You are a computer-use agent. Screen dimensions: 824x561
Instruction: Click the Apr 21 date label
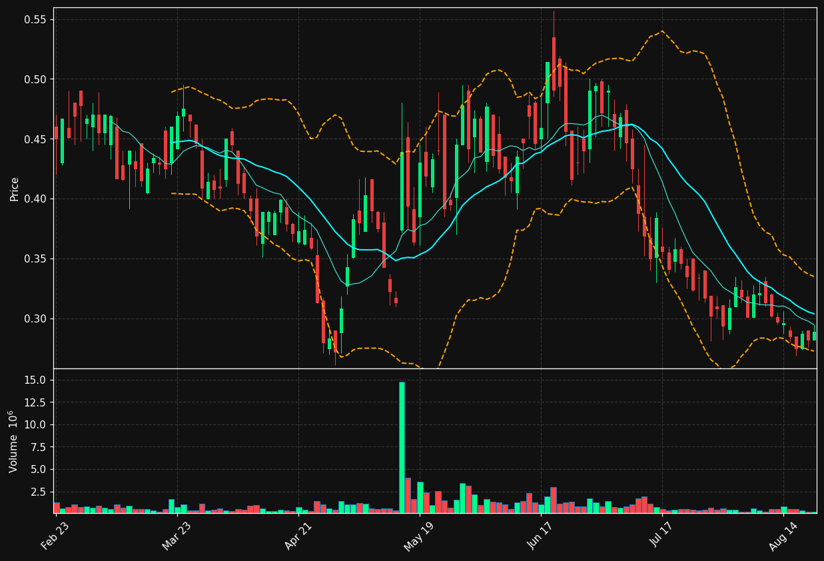[x=297, y=536]
